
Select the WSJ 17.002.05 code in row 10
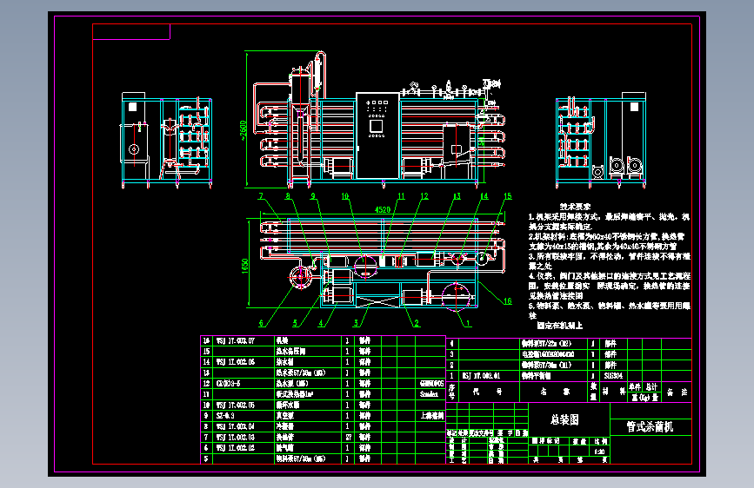[235, 405]
